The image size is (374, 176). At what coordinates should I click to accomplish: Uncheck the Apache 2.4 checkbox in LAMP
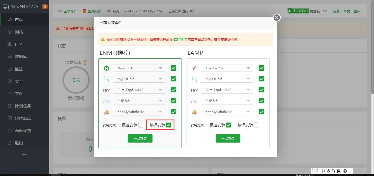pyautogui.click(x=261, y=68)
